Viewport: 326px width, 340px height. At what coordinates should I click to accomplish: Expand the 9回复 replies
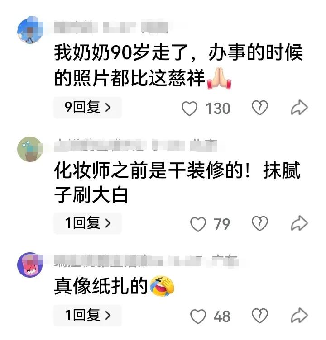click(87, 107)
